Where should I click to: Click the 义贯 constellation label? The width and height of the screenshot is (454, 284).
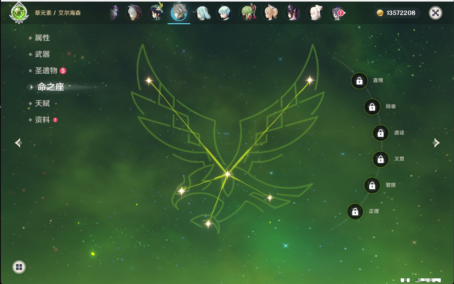[399, 159]
